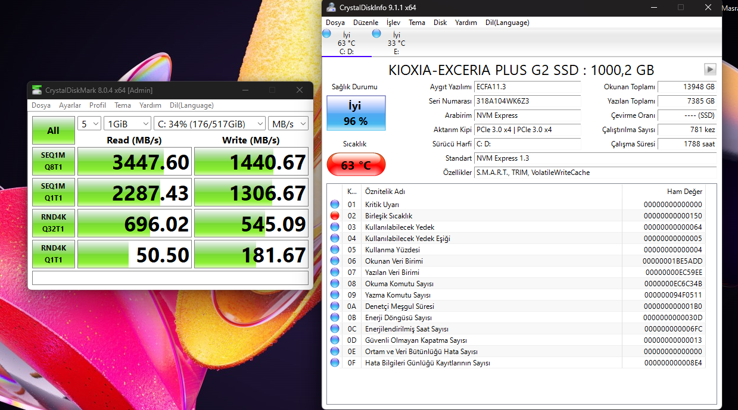The height and width of the screenshot is (410, 738).
Task: Click the CrystalDiskMark title bar app icon
Action: point(37,90)
